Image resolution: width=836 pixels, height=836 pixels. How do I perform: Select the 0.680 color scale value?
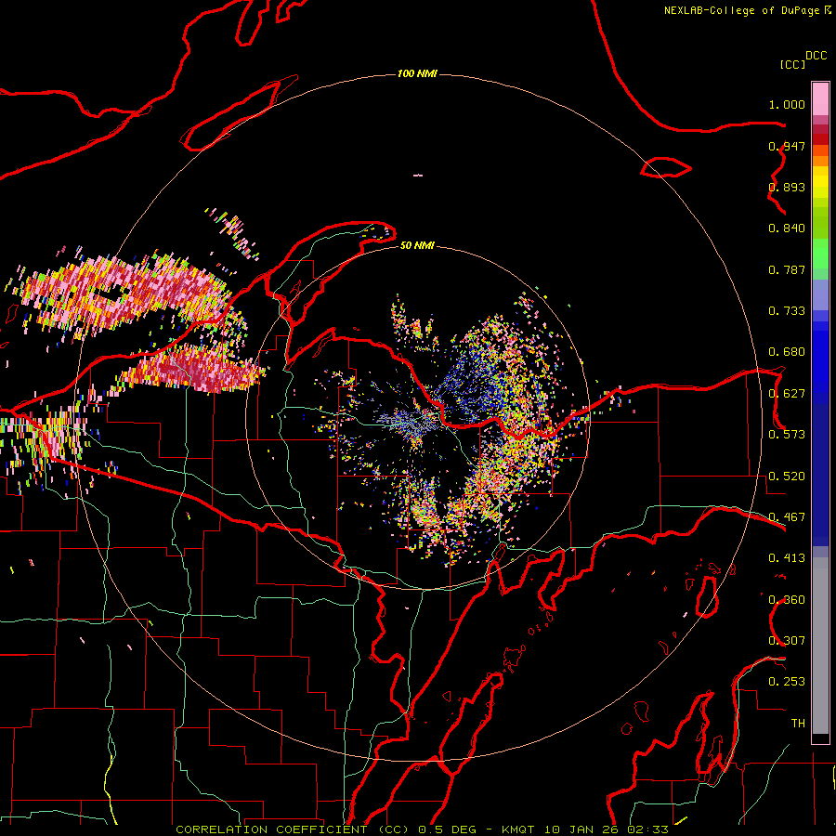click(x=787, y=352)
